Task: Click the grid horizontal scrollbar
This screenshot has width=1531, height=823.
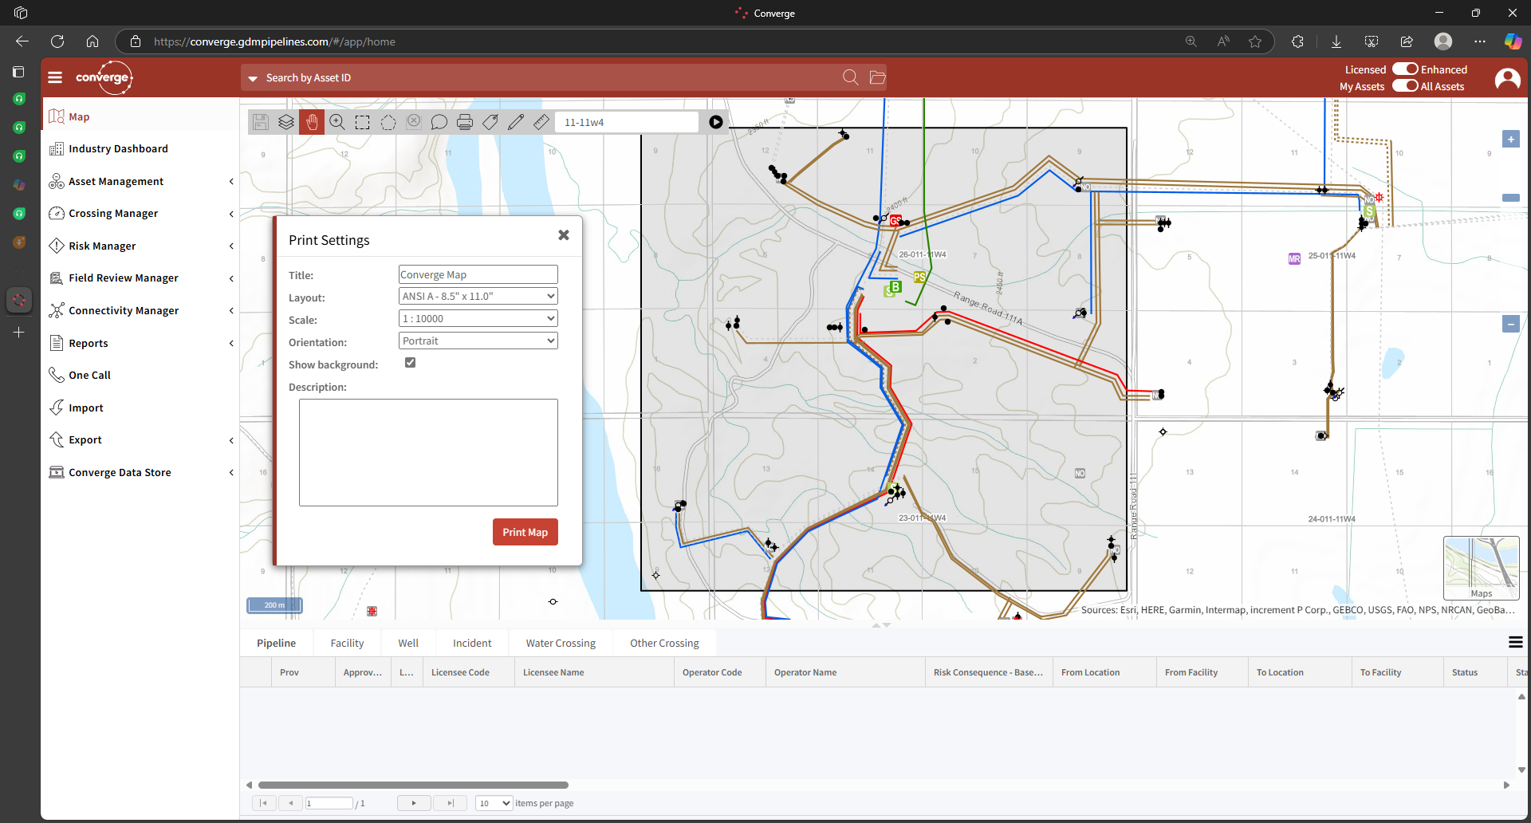Action: (413, 785)
